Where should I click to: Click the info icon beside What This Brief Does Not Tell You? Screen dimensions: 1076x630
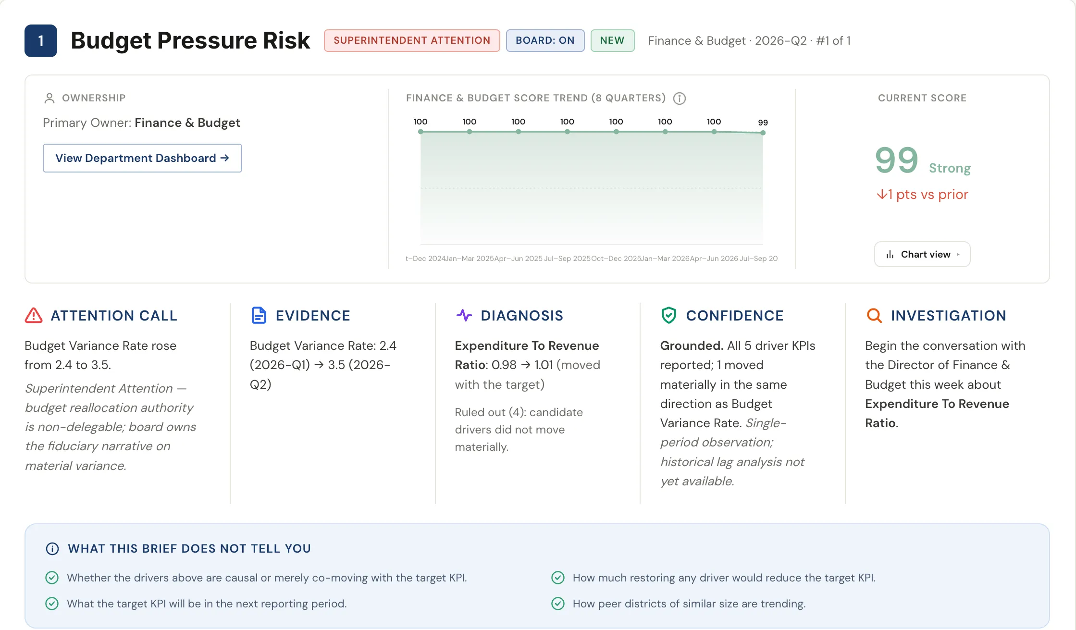coord(52,549)
